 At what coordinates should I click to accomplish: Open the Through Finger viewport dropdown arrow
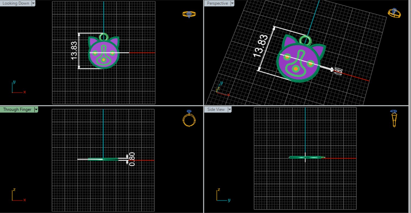point(36,110)
